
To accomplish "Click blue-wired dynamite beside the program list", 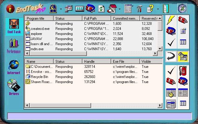I will (171, 30).
